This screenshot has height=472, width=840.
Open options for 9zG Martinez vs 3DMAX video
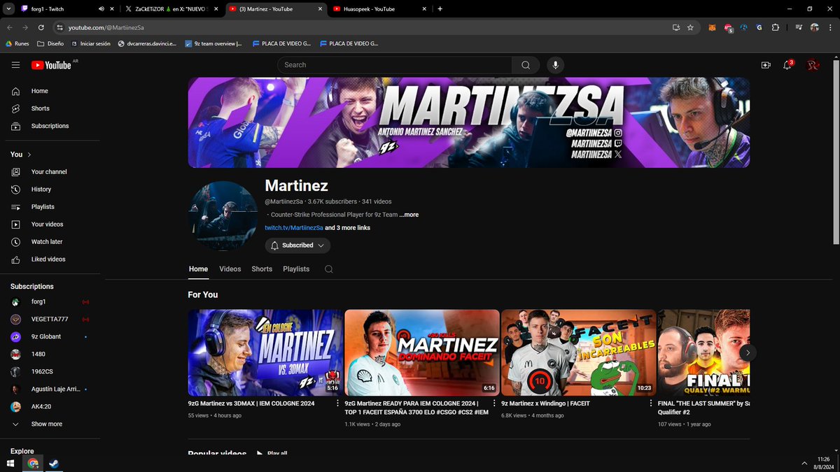point(338,403)
